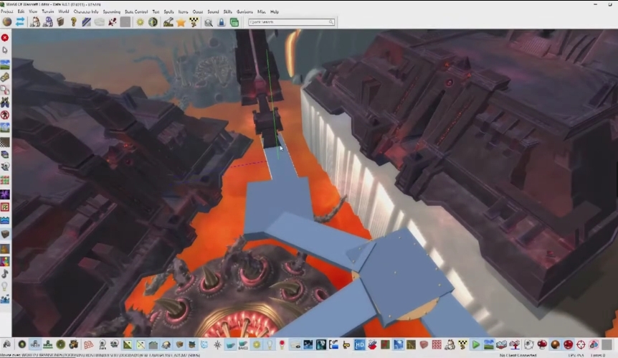Viewport: 618px width, 358px height.
Task: Click the red splatter icon in toolbar
Action: tap(113, 22)
